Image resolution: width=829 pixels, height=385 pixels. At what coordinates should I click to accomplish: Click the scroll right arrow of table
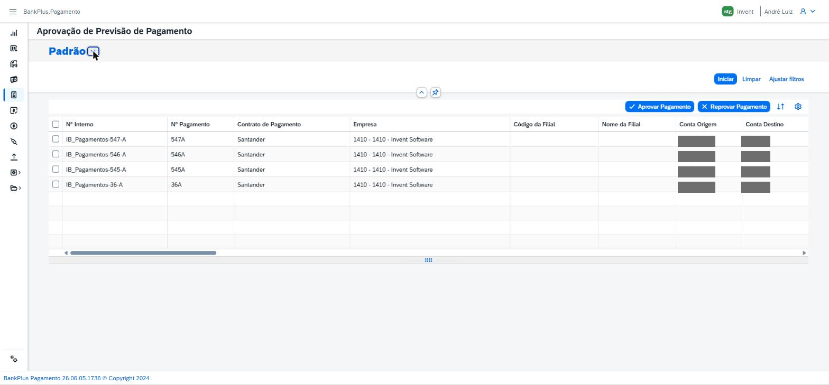click(804, 253)
